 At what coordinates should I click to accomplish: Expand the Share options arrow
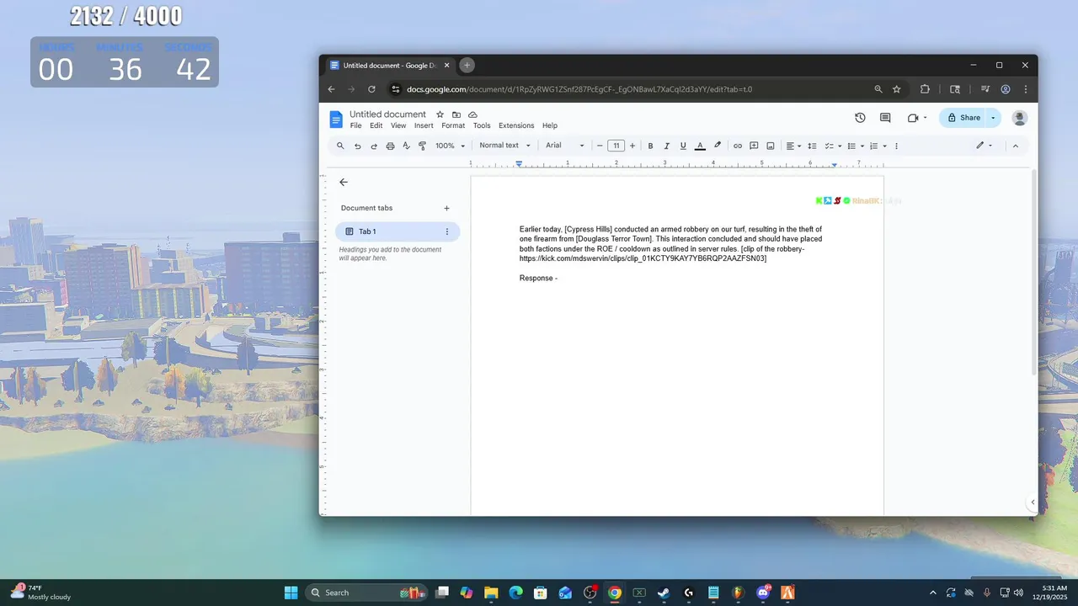[x=993, y=118]
